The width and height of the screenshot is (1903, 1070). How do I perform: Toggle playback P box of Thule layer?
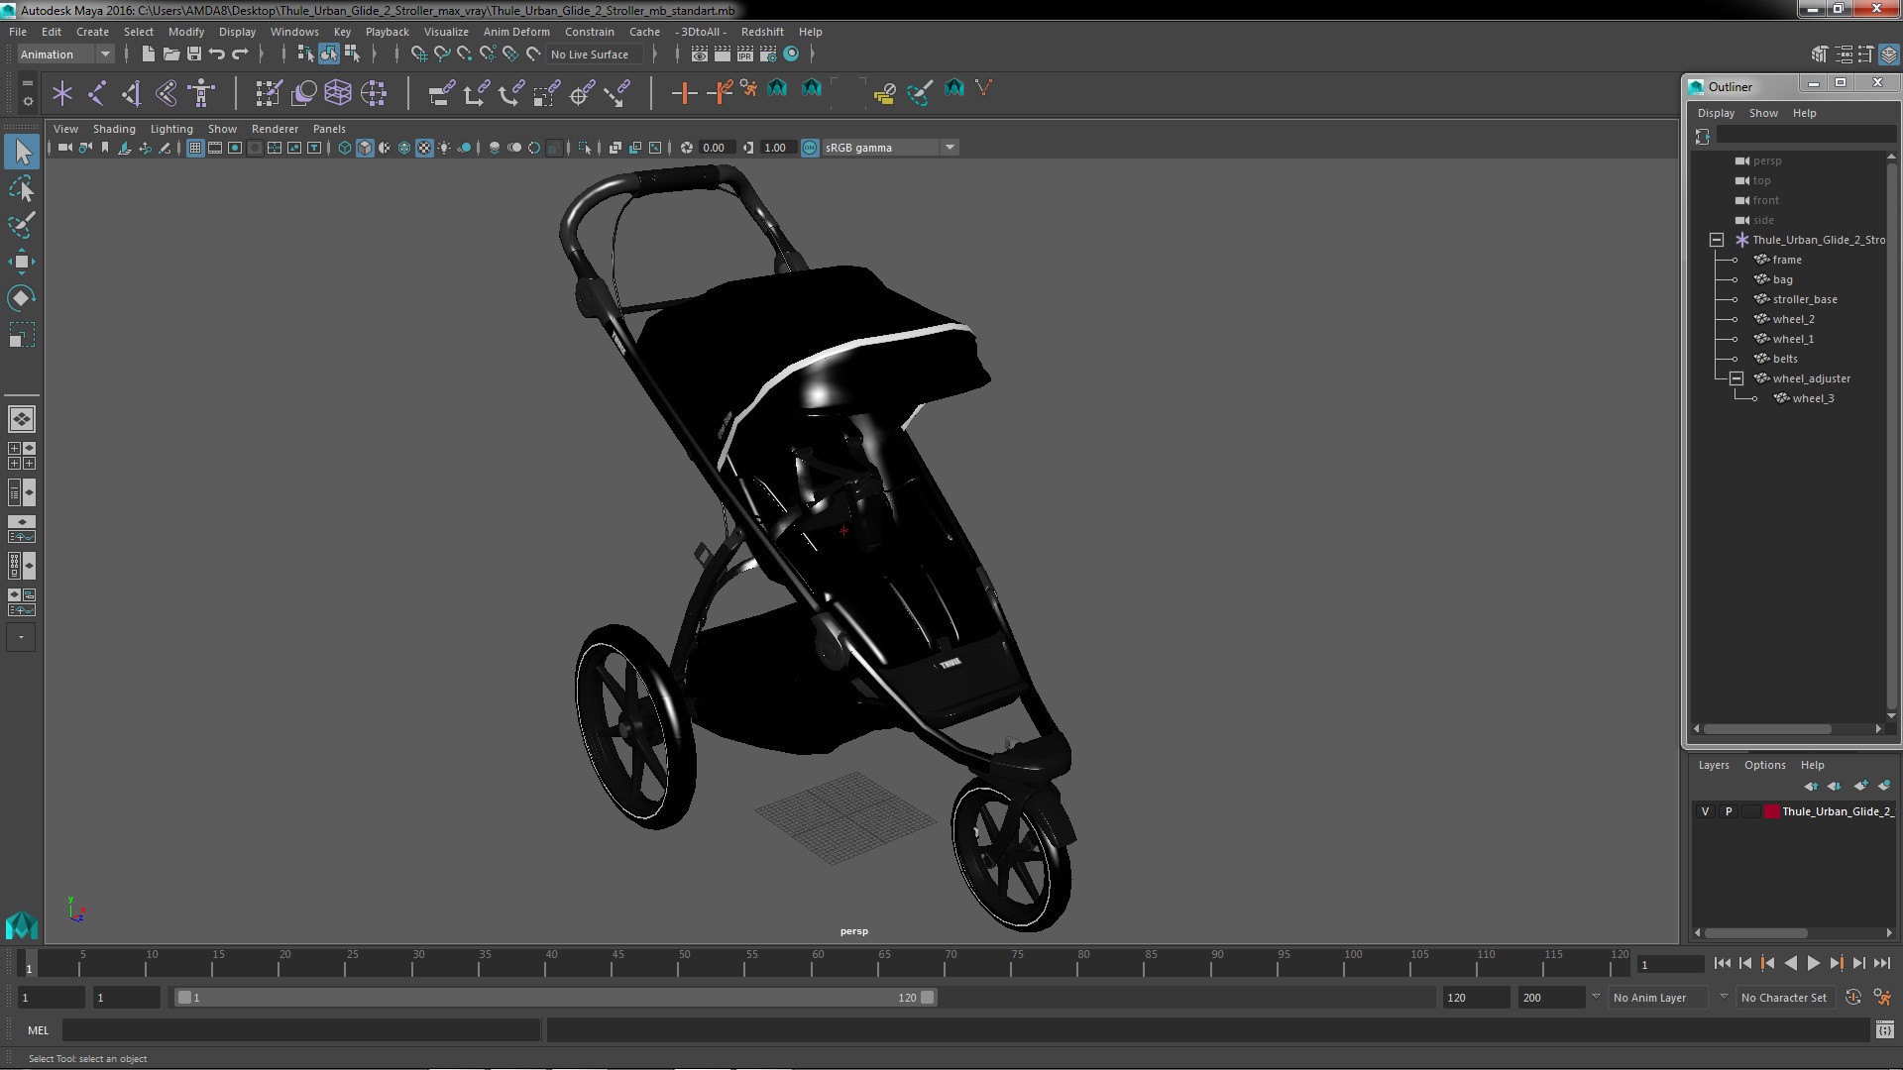tap(1729, 811)
